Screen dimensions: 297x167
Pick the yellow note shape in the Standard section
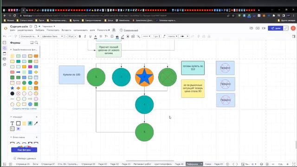(x=24, y=123)
